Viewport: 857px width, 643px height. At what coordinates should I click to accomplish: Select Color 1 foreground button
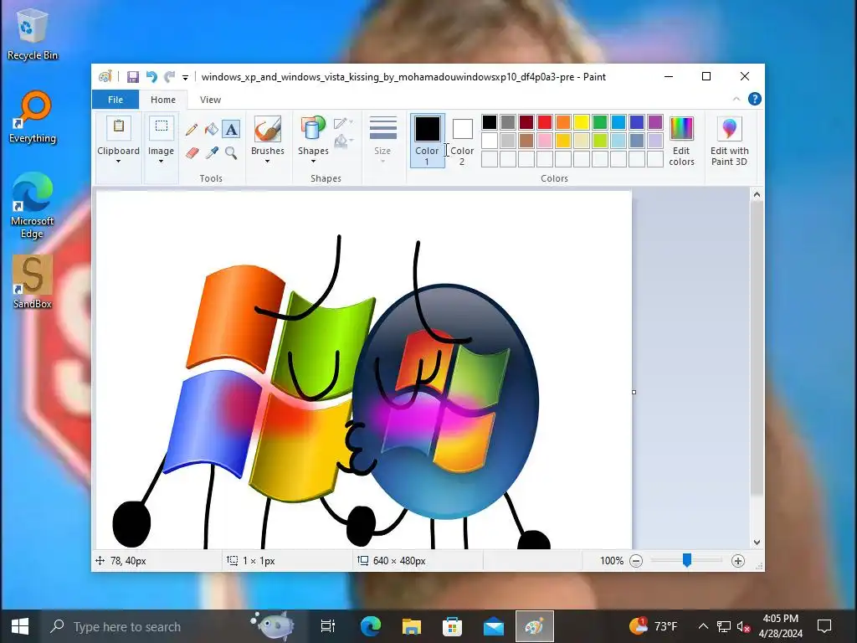427,141
